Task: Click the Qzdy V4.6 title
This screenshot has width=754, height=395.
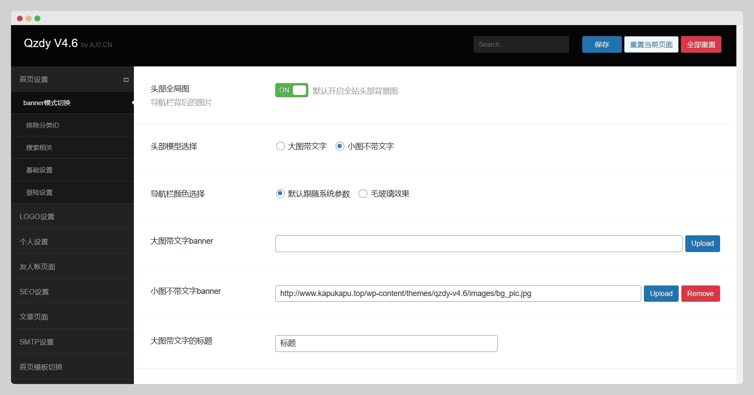Action: coord(51,43)
